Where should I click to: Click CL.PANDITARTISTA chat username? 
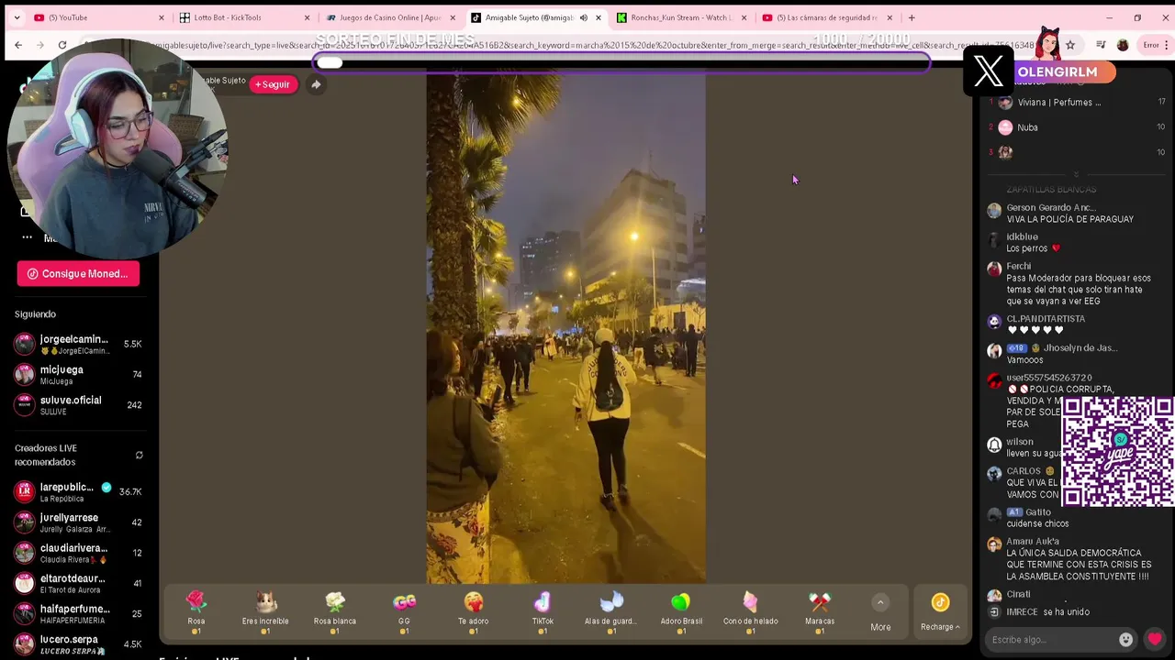point(1046,319)
